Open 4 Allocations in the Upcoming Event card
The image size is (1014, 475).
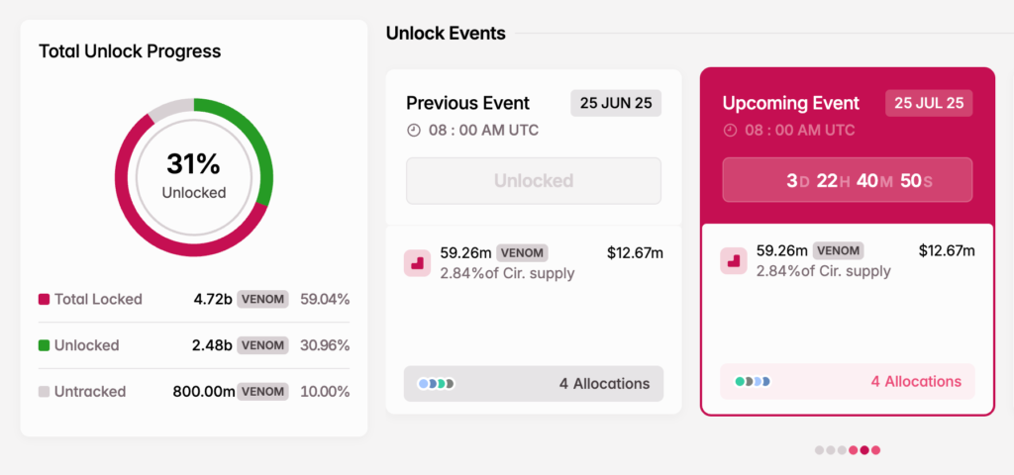(x=915, y=381)
